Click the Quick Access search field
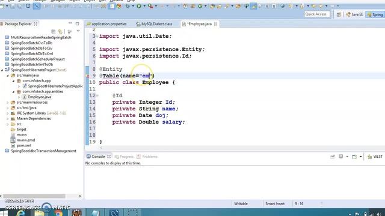The height and width of the screenshot is (216, 385). click(x=317, y=14)
